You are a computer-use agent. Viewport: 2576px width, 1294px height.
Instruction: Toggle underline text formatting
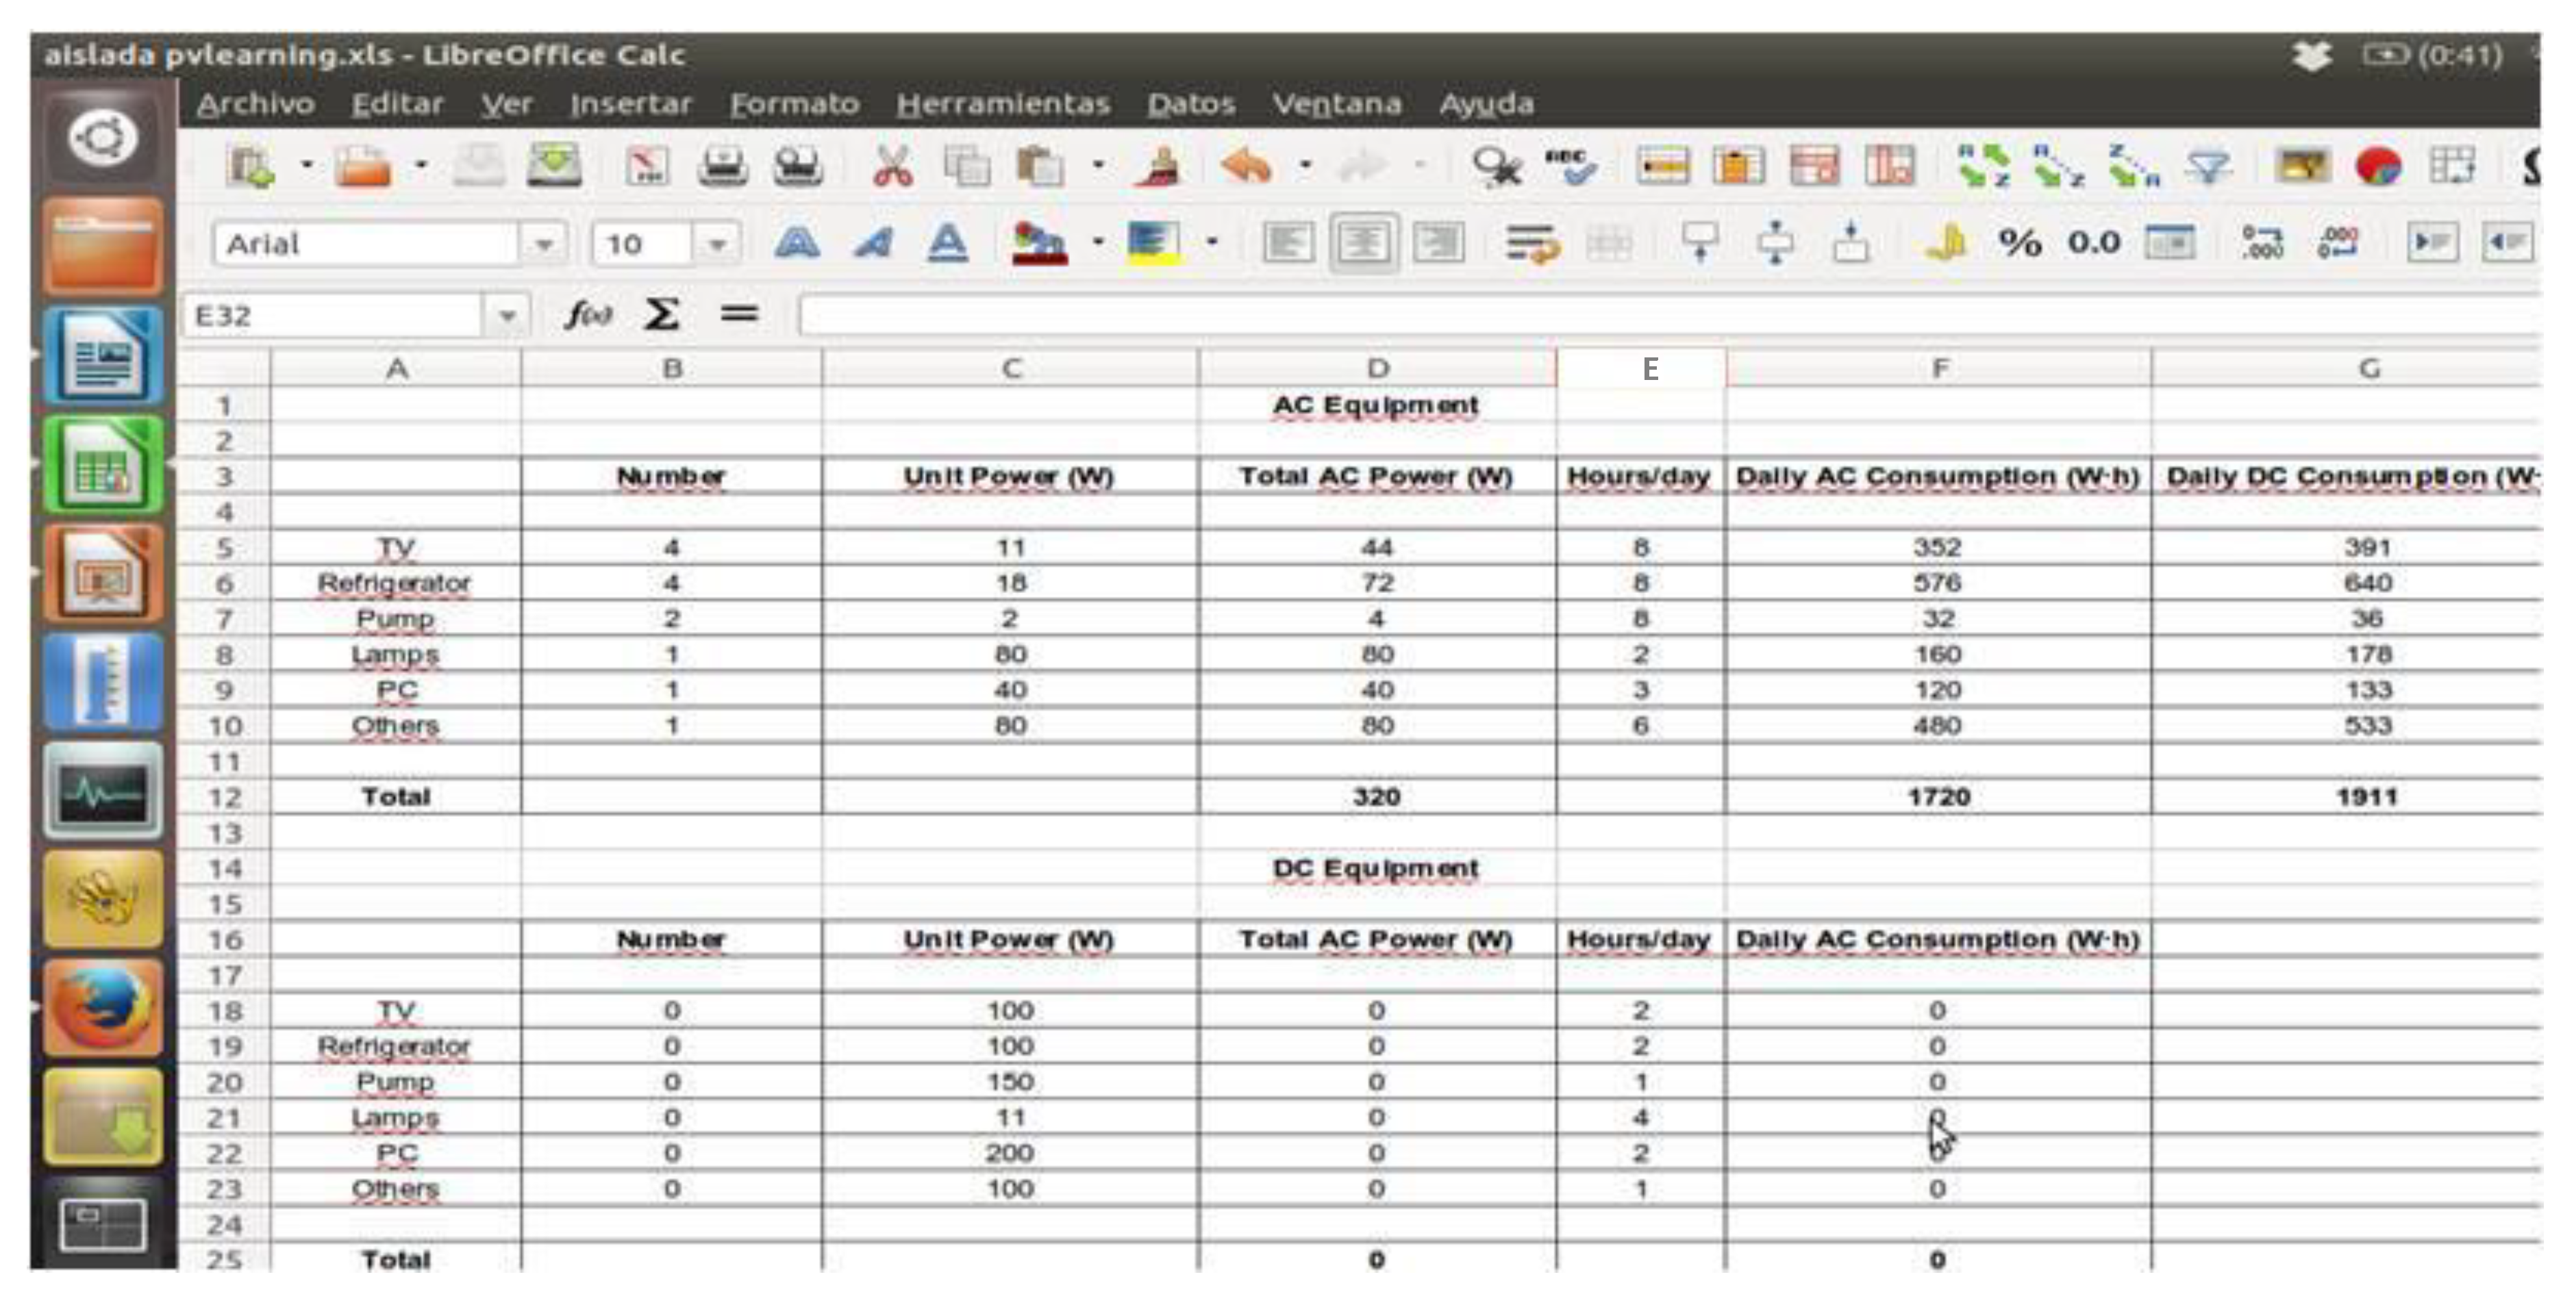tap(947, 243)
